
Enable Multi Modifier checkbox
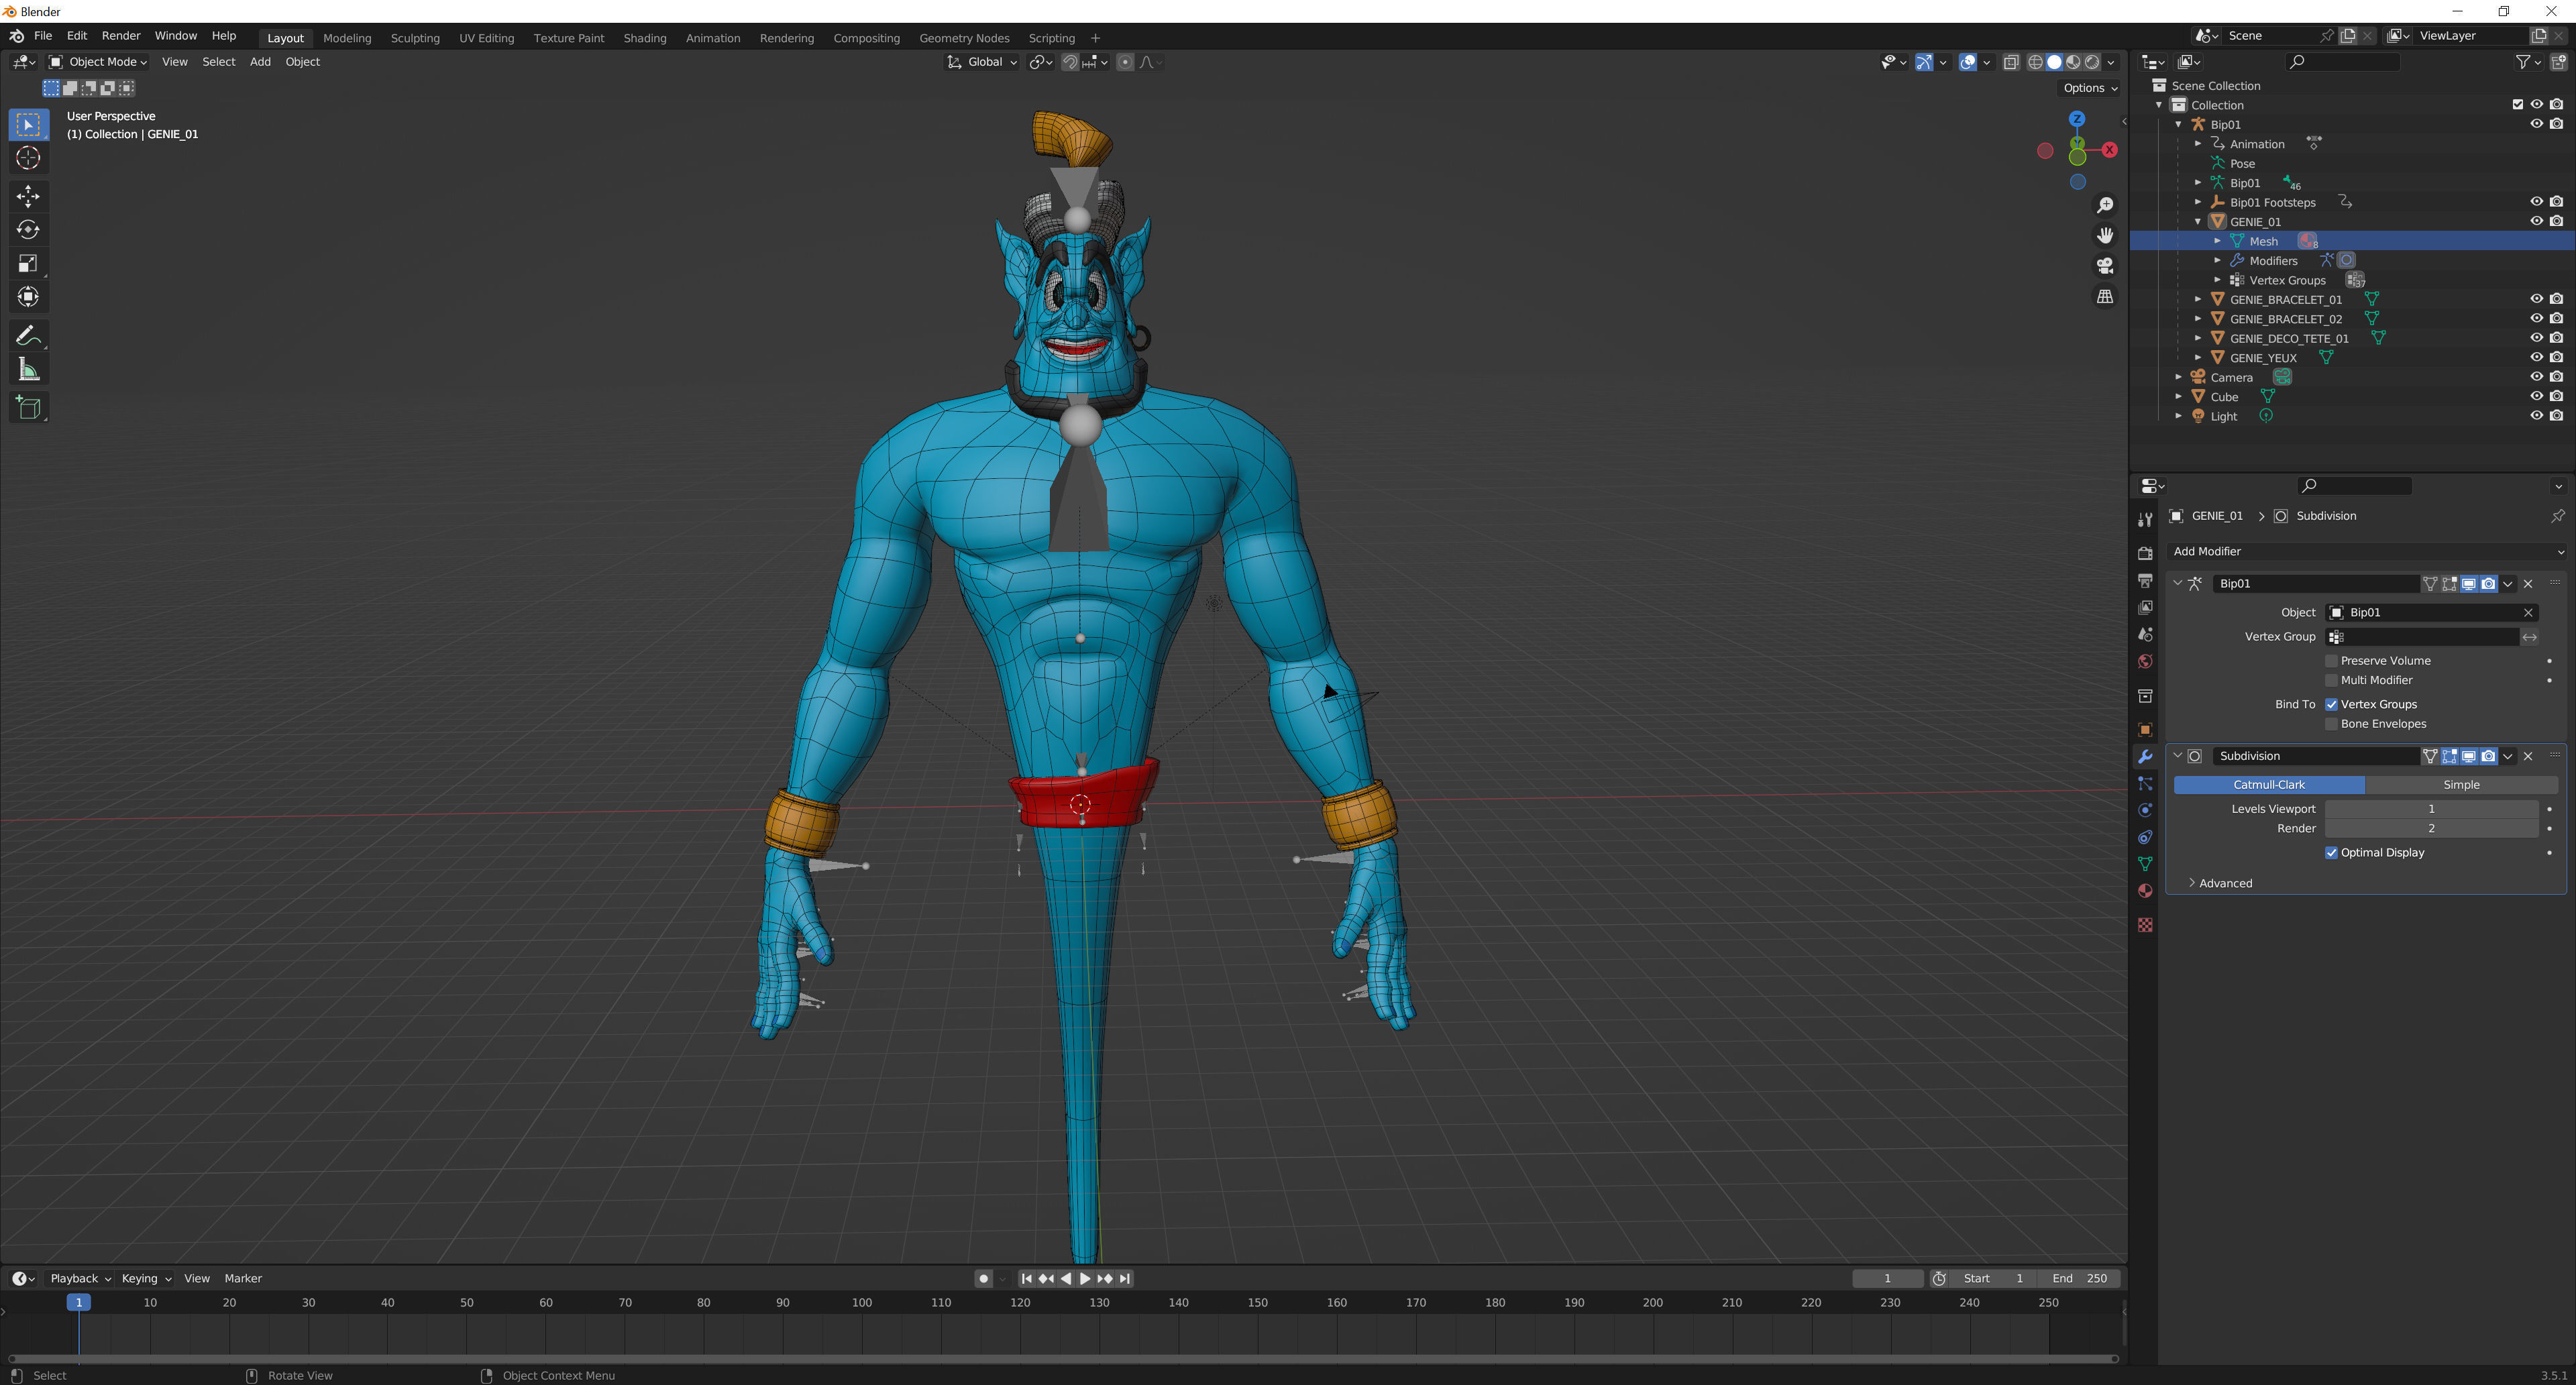coord(2331,680)
